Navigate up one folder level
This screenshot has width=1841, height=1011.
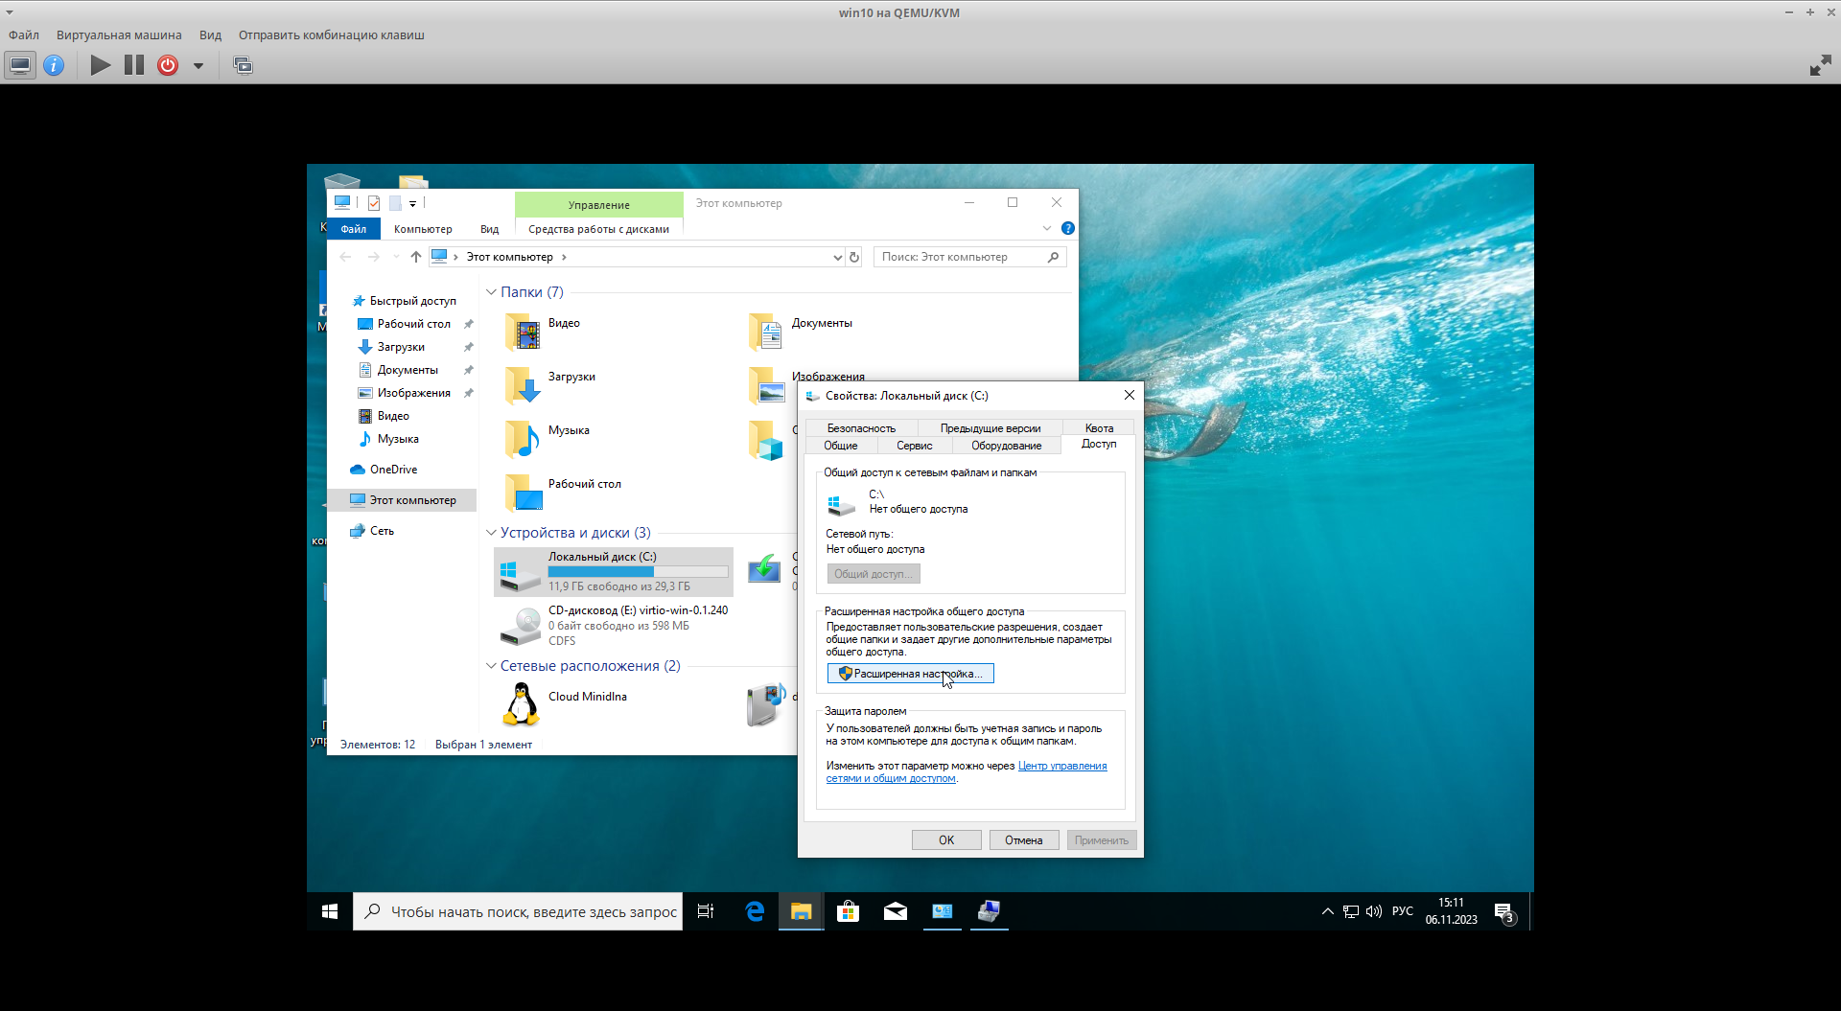click(415, 257)
